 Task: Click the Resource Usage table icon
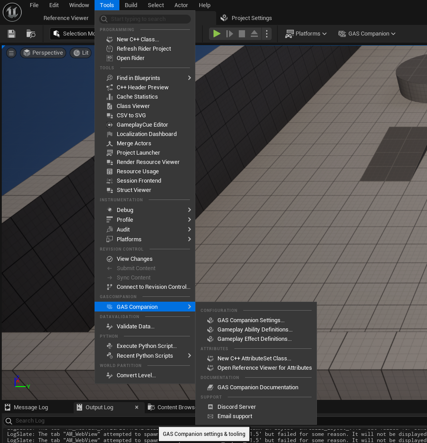coord(110,171)
